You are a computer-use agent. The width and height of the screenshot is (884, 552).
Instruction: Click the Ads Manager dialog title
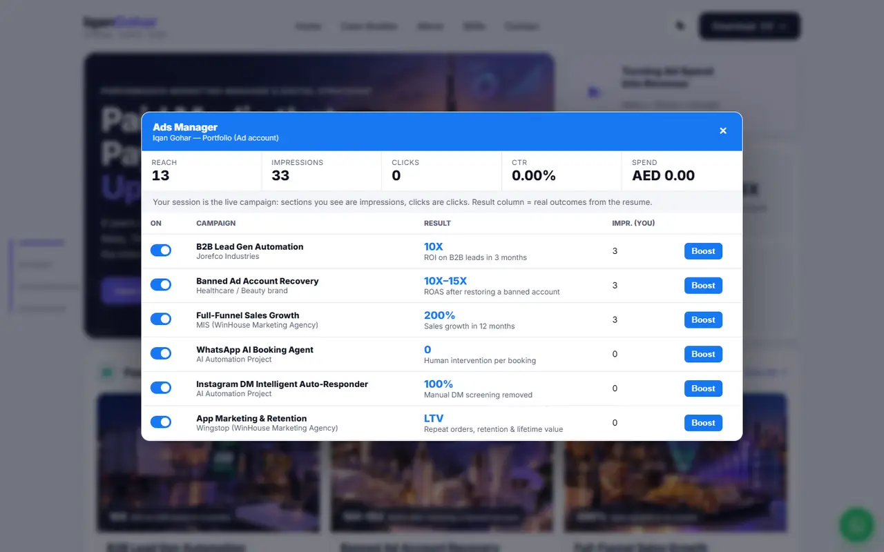[x=185, y=127]
